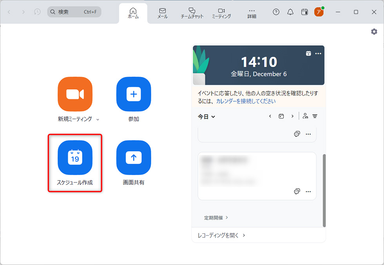Screen dimensions: 384x265
Task: Open chat icon on upper meeting card
Action: point(297,134)
